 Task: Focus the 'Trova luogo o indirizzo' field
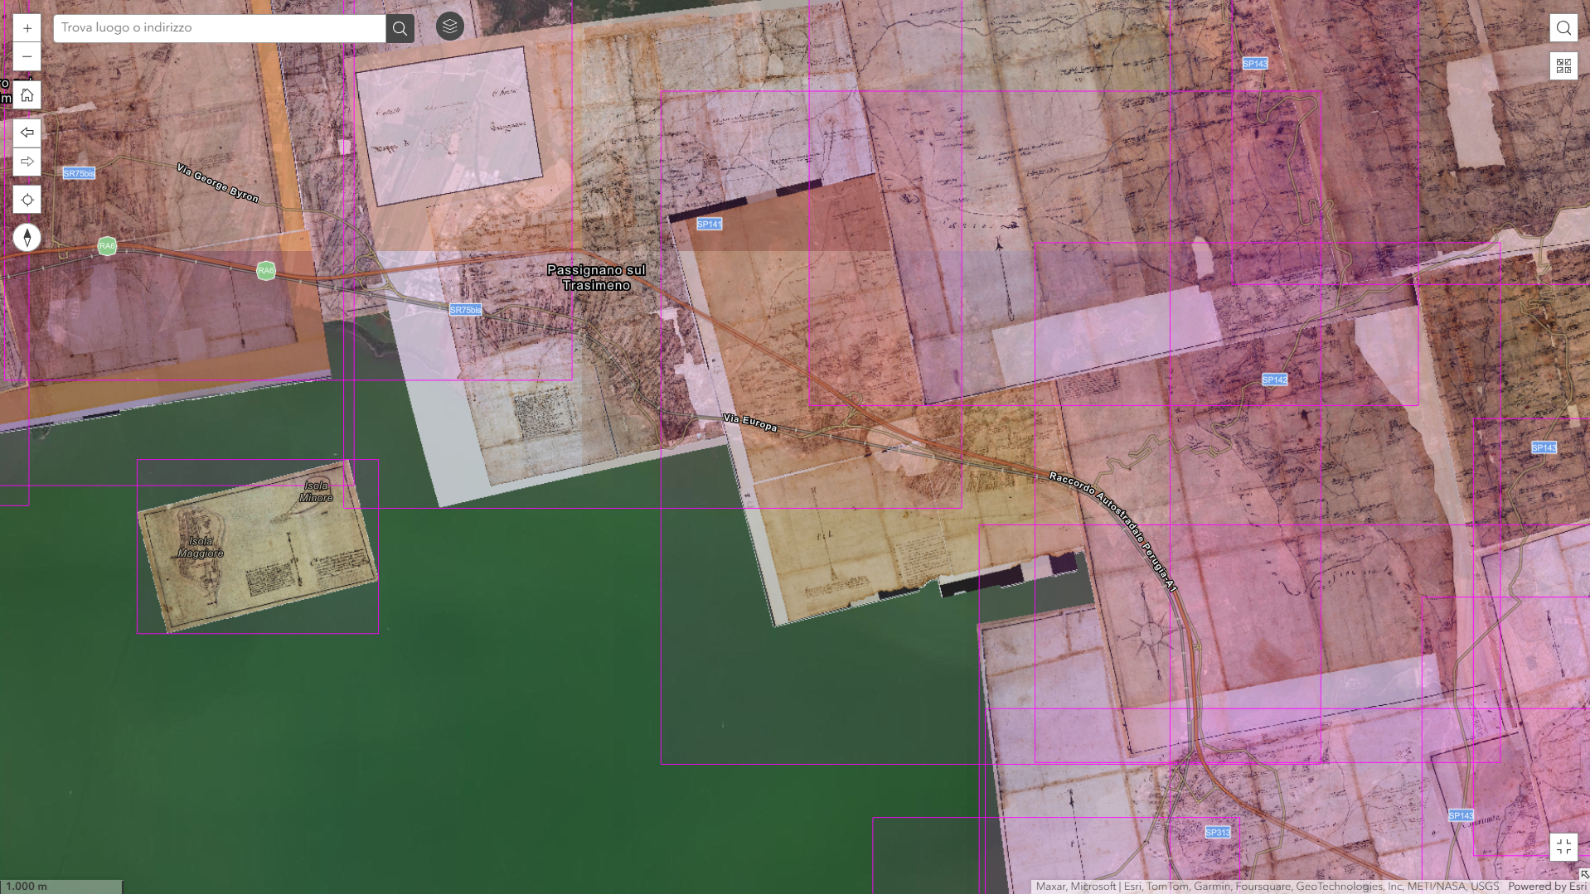(x=220, y=28)
